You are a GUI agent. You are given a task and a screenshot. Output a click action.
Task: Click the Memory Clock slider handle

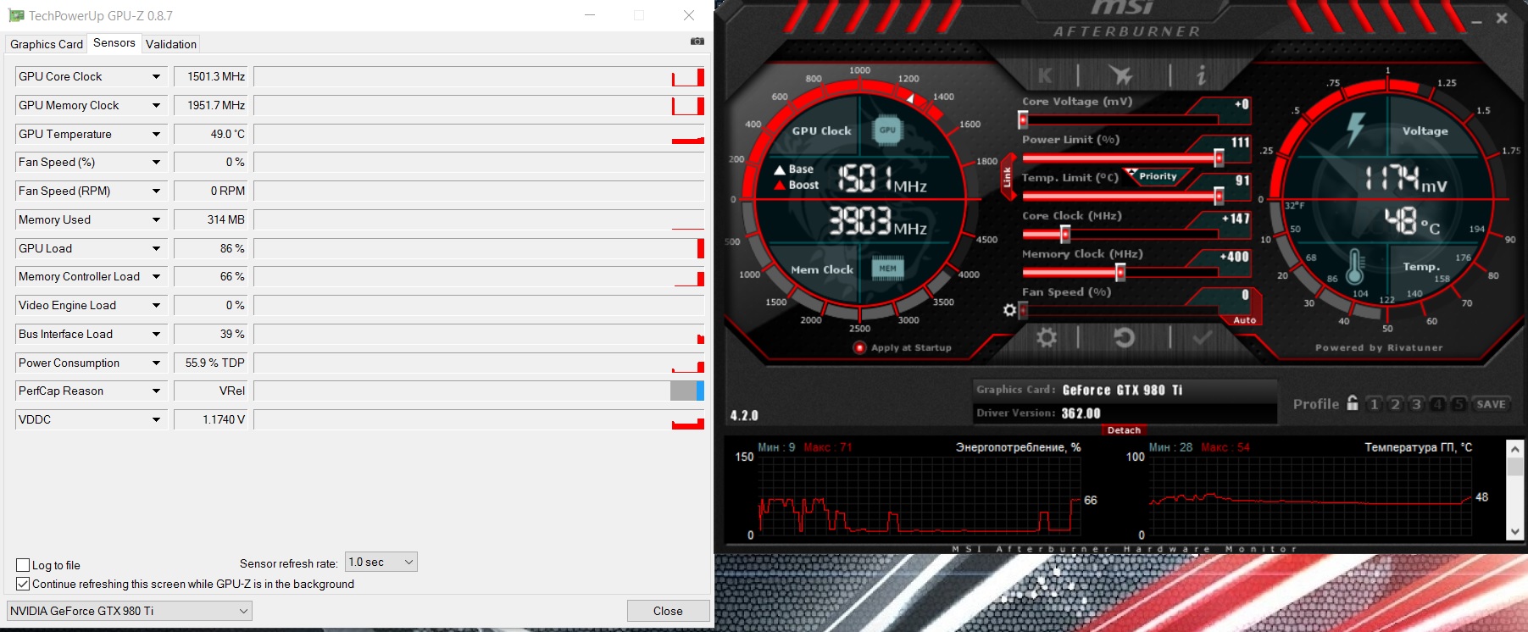click(x=1120, y=272)
